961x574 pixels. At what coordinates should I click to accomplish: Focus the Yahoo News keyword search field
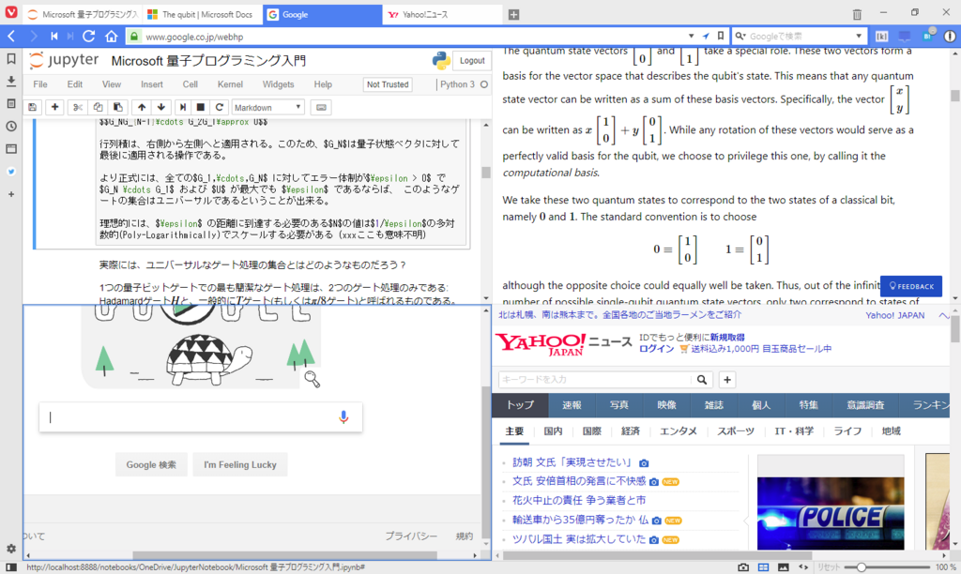click(x=595, y=380)
